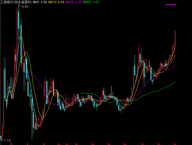Click the 前复权 adjustment text in title
The height and width of the screenshot is (145, 192).
pyautogui.click(x=27, y=2)
